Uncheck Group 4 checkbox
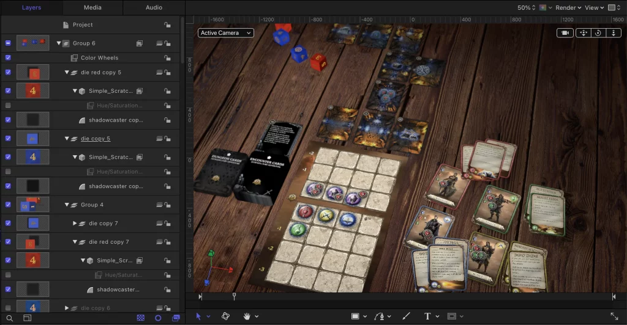This screenshot has height=325, width=627. tap(8, 205)
